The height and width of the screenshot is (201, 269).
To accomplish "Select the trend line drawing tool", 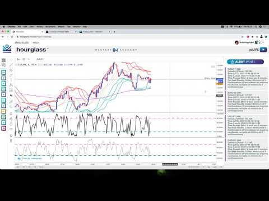I will point(11,65).
